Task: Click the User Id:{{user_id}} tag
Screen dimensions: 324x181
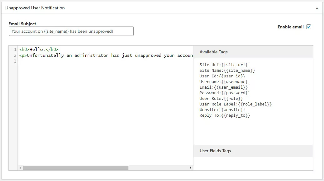Action: pyautogui.click(x=222, y=76)
